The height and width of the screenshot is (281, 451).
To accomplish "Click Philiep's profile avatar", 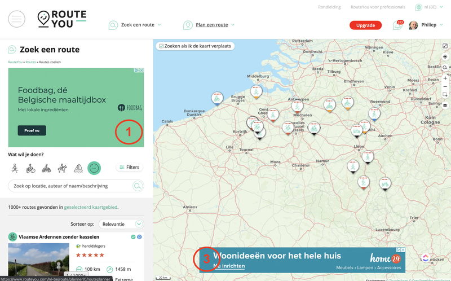I will click(x=413, y=25).
